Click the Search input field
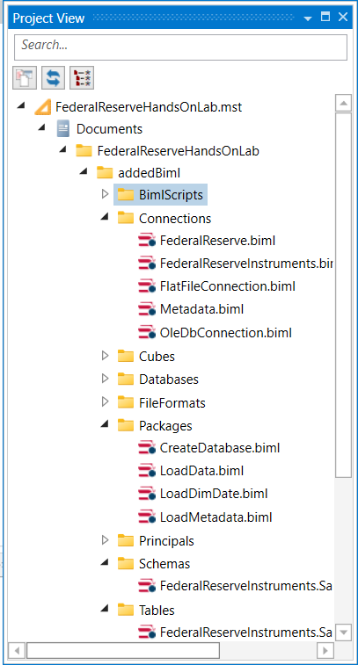The width and height of the screenshot is (358, 665). [180, 47]
